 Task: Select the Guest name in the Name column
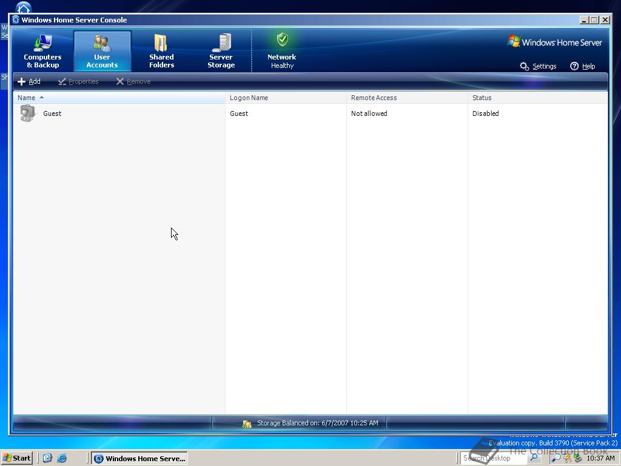pos(52,113)
